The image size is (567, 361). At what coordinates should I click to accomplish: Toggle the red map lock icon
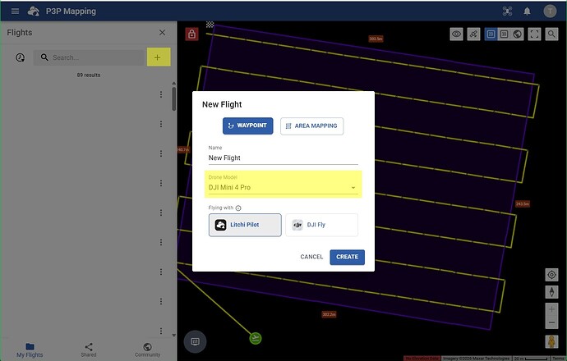click(191, 34)
